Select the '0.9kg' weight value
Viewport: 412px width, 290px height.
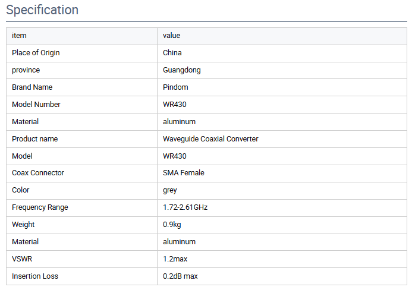172,225
